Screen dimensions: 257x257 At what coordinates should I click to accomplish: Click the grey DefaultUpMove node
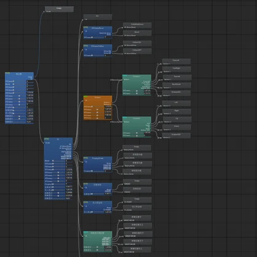click(x=137, y=25)
